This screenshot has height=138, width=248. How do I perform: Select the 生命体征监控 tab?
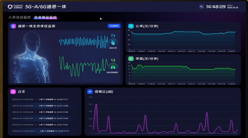pos(46,18)
